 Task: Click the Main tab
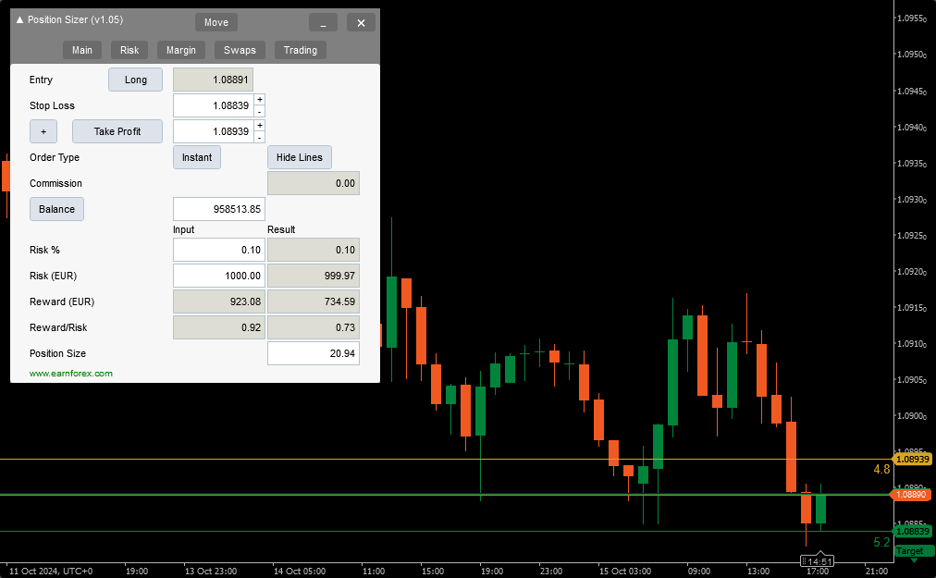[82, 50]
